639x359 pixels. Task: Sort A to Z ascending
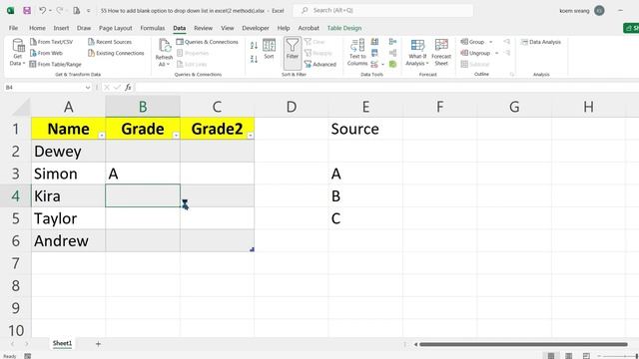[x=254, y=45]
